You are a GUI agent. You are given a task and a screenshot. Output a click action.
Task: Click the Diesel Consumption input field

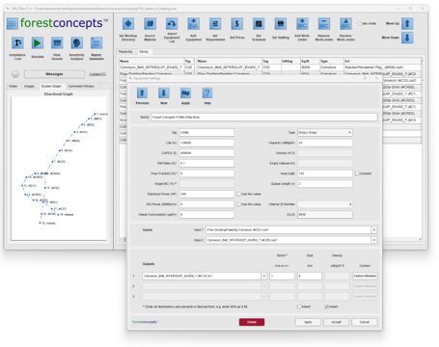[206, 215]
